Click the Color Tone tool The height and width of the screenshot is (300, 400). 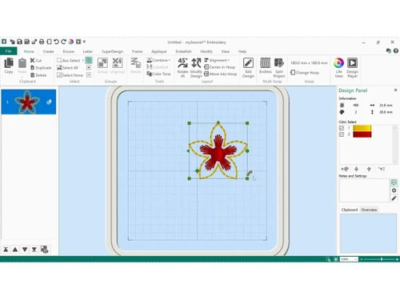coord(158,74)
